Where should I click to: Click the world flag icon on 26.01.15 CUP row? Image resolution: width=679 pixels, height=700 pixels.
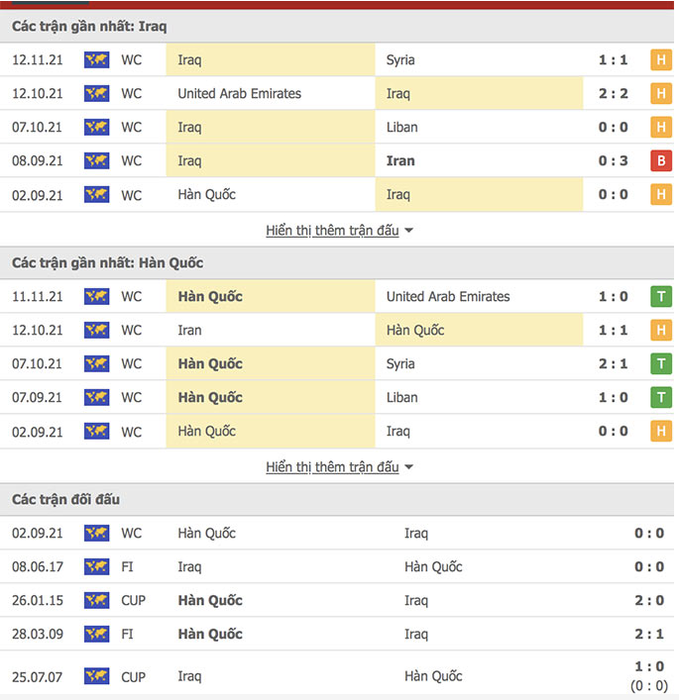click(96, 600)
